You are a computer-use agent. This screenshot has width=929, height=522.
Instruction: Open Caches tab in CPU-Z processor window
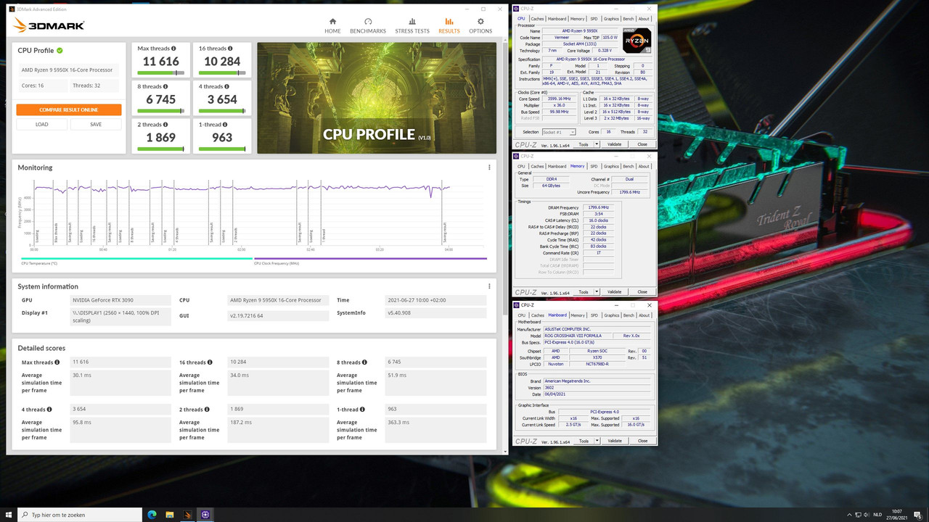(537, 19)
